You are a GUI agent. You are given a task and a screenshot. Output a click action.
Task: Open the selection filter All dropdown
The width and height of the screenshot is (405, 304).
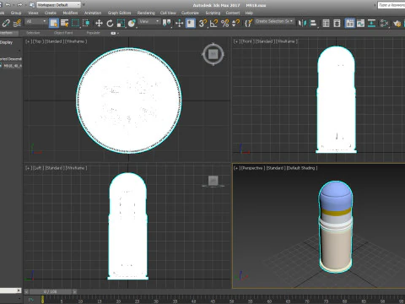coord(36,21)
